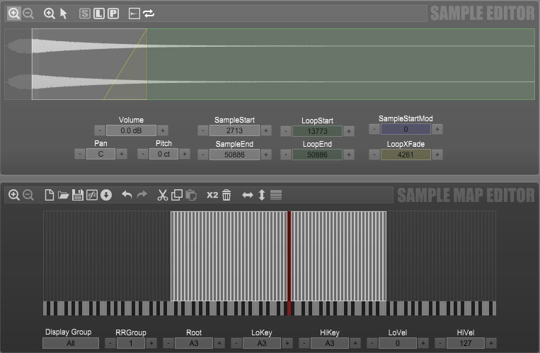540x353 pixels.
Task: Save the sample map with the floppy icon
Action: (78, 195)
